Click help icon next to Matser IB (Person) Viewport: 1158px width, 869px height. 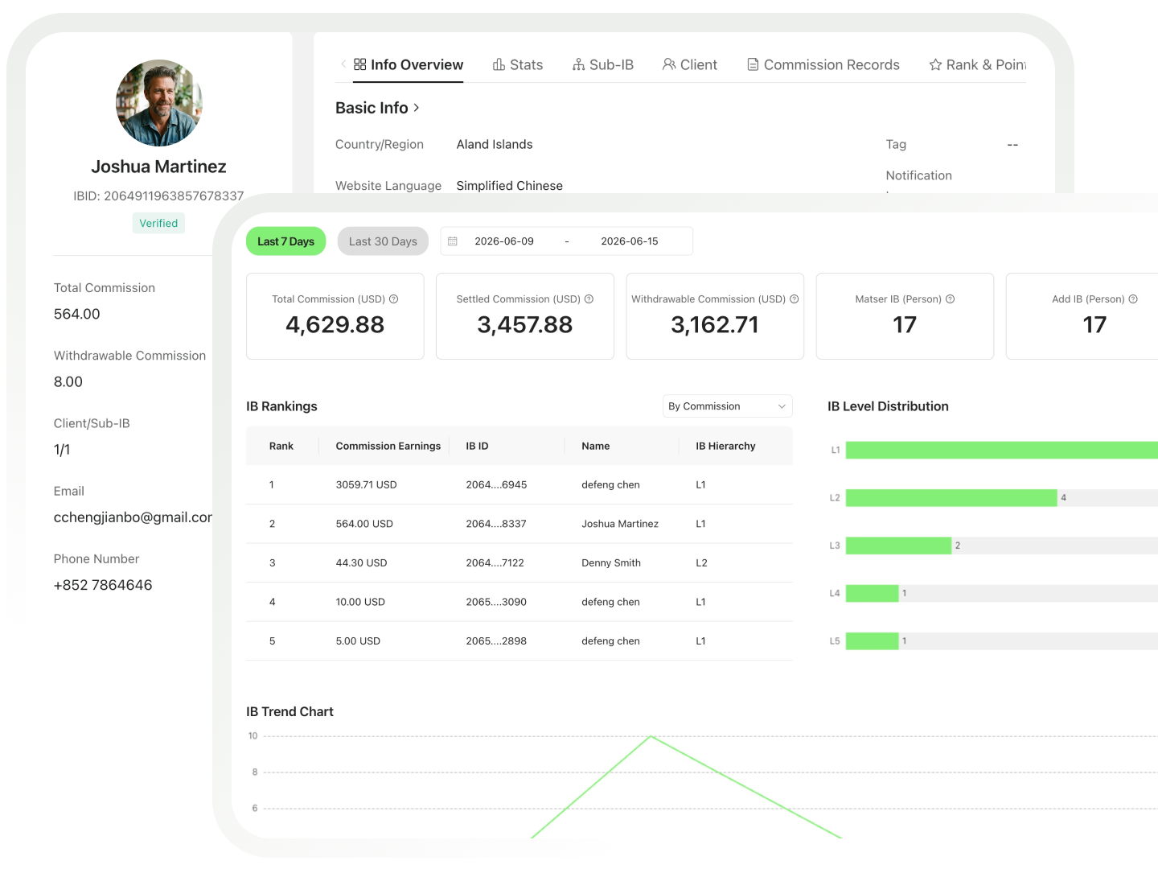point(951,299)
